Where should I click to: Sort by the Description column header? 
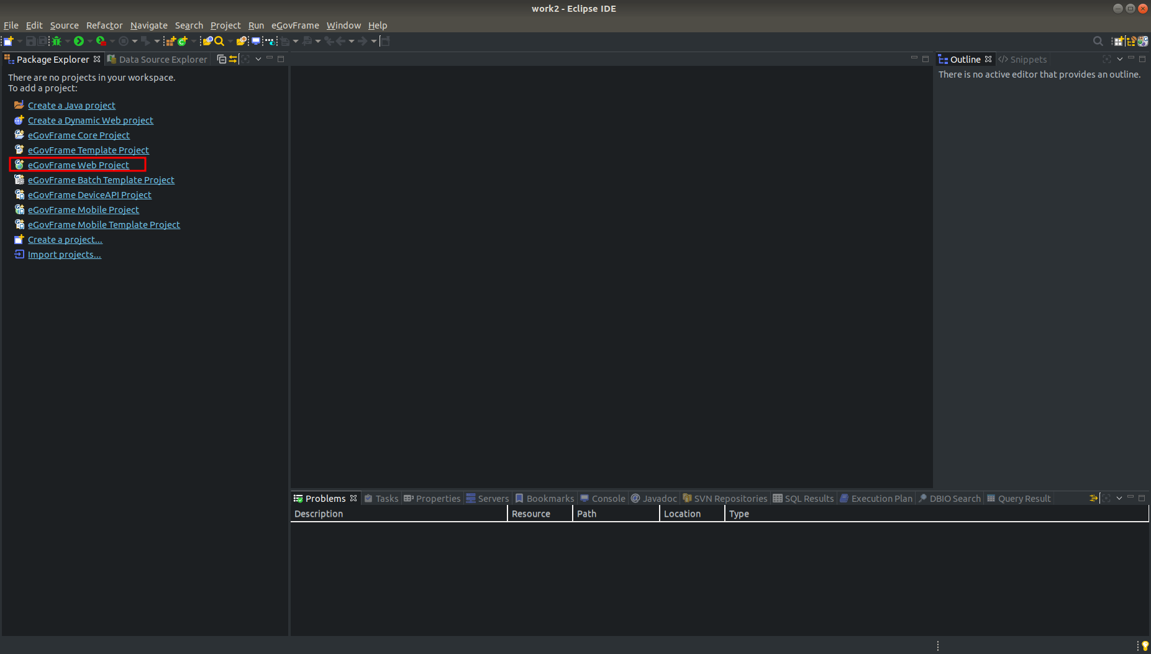pos(399,514)
